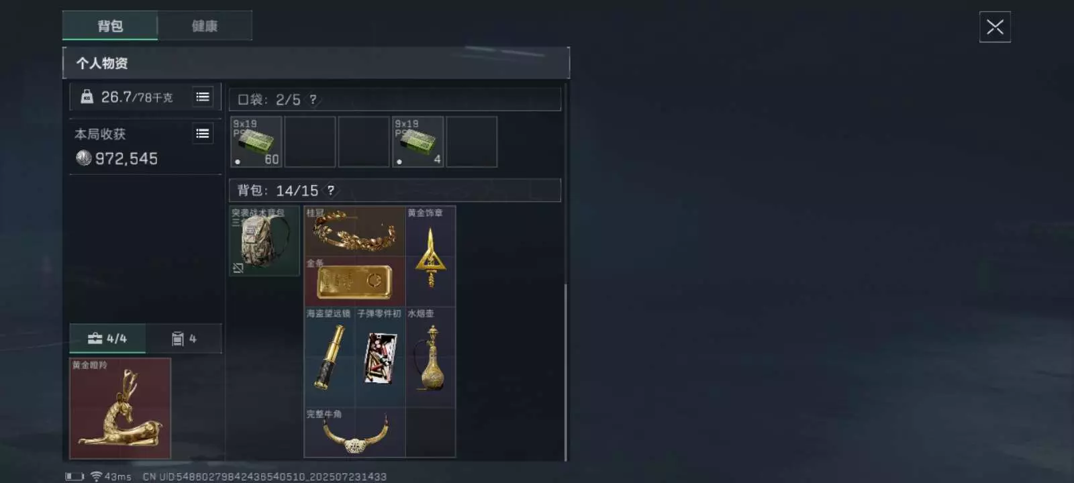The width and height of the screenshot is (1074, 483).
Task: Expand the weight details list icon
Action: 203,97
